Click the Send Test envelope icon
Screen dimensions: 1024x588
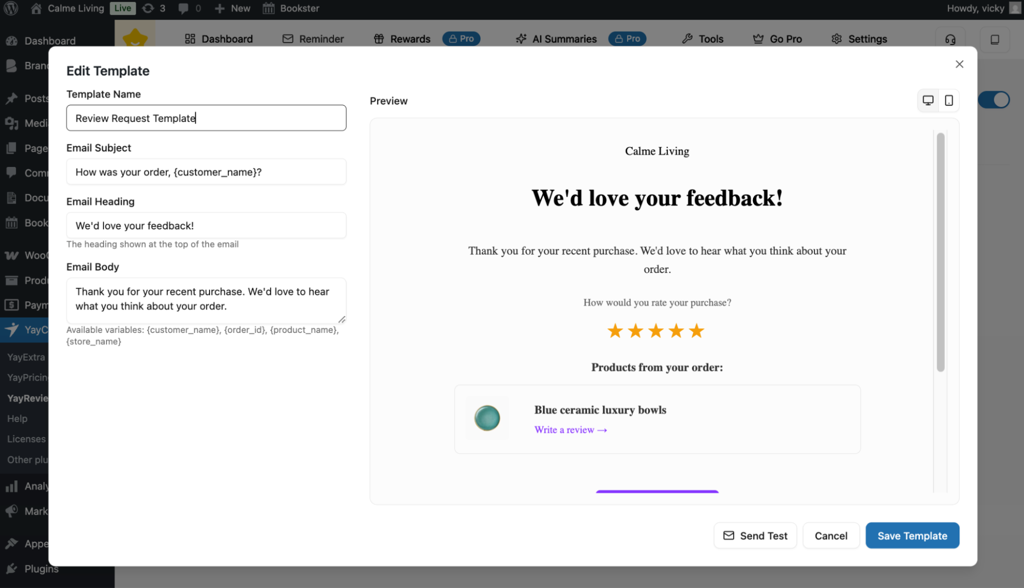click(729, 535)
